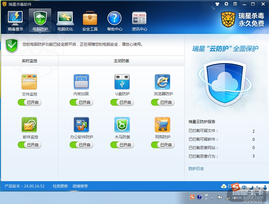Open 电脑优化 optimization wrench icon
Image resolution: width=269 pixels, height=204 pixels.
click(x=65, y=21)
